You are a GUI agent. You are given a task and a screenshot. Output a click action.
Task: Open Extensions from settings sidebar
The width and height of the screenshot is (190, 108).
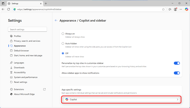click(19, 89)
